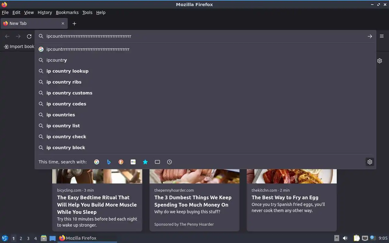Open the Tools menu

pos(87,12)
